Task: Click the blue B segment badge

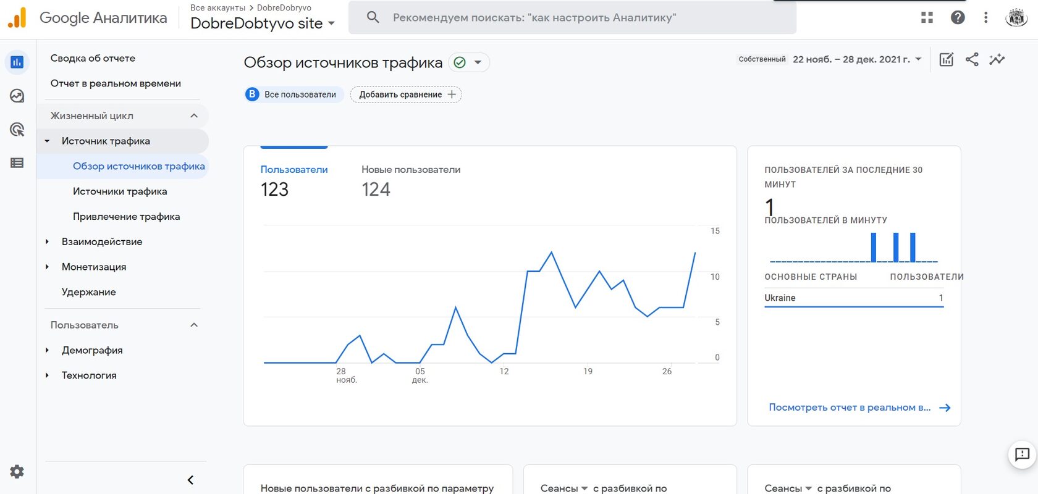Action: coord(252,94)
